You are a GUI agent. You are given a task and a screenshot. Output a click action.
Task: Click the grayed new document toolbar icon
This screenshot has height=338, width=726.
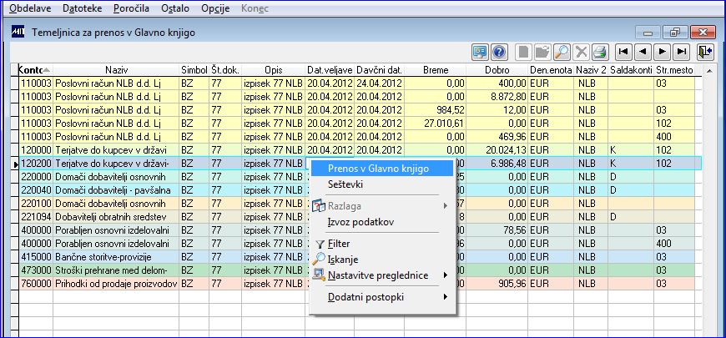pyautogui.click(x=523, y=52)
